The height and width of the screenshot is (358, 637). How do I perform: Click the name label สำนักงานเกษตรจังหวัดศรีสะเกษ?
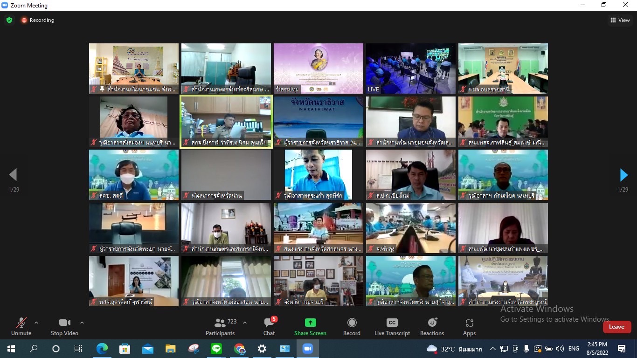point(230,89)
